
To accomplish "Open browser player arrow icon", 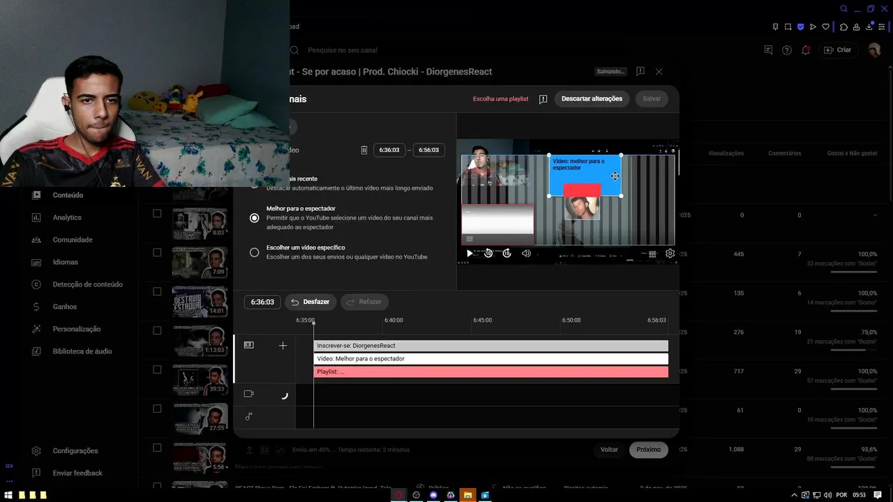I will [x=813, y=27].
